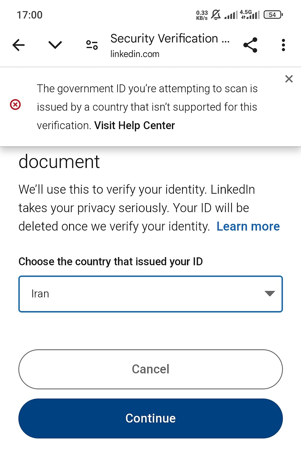
Task: Collapse the custom tab with the down chevron
Action: 55,45
